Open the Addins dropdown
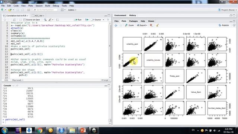Viewport: 238px width, 134px height. 72,10
